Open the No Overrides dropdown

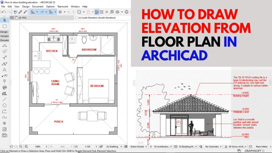pos(212,147)
